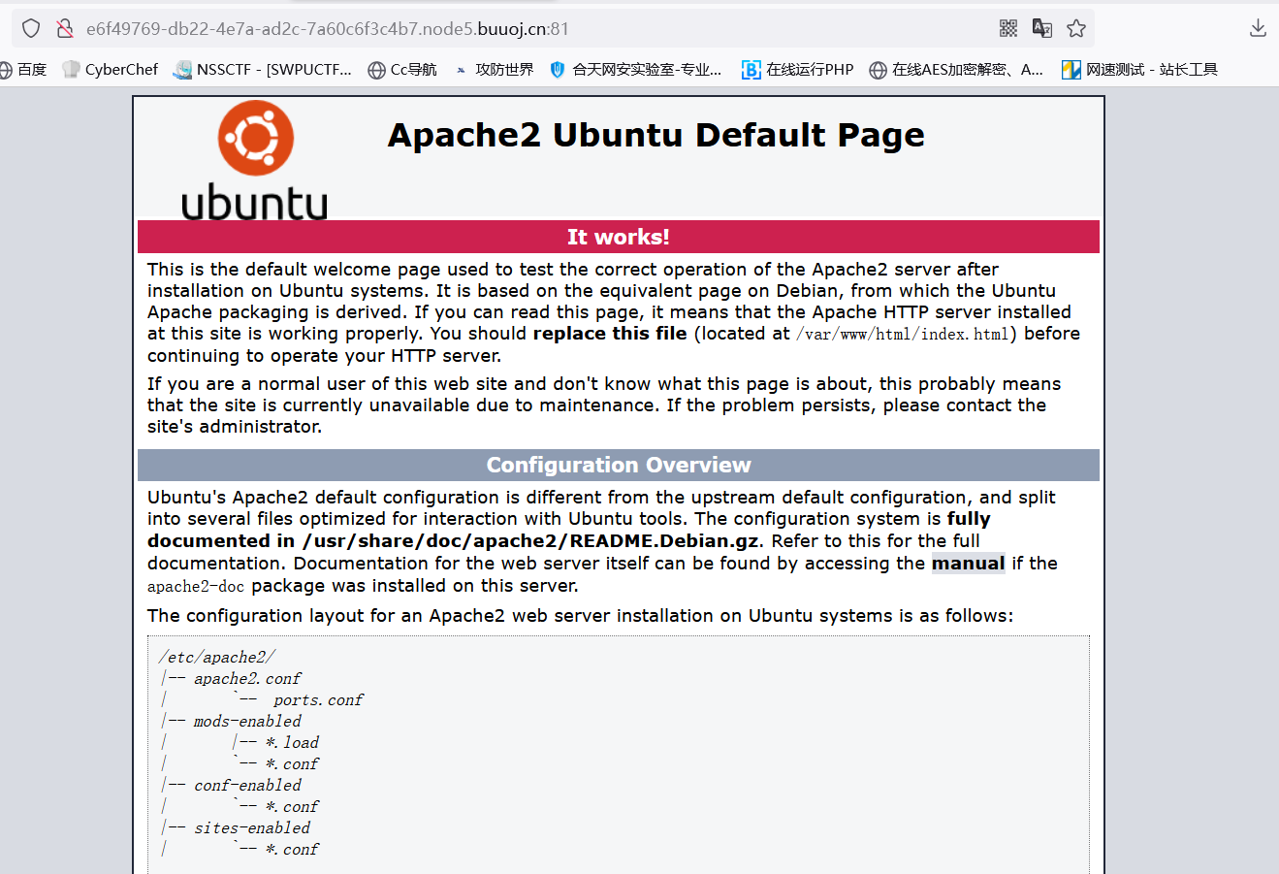The width and height of the screenshot is (1279, 874).
Task: Click the It works! red banner
Action: click(x=619, y=237)
